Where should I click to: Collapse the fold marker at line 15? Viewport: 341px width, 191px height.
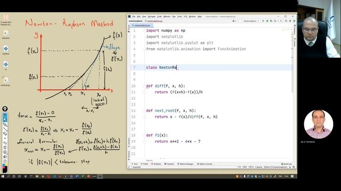(144, 117)
